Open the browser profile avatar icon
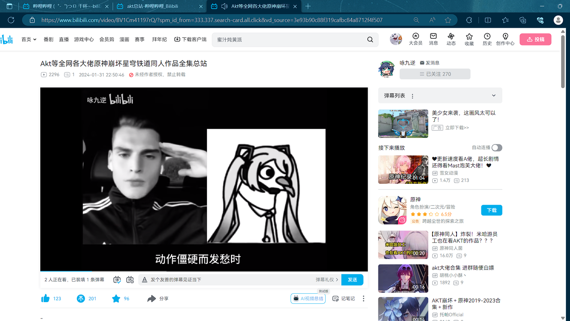Screen dimensions: 570x321 (558, 20)
